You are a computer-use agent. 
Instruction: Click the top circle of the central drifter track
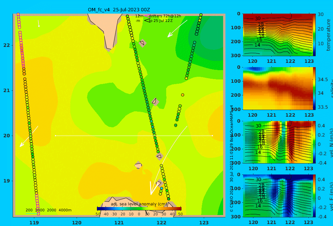[x=128, y=16]
